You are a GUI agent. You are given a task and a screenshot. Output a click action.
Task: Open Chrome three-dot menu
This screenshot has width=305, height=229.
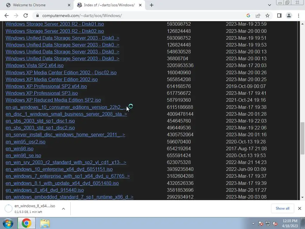298,16
